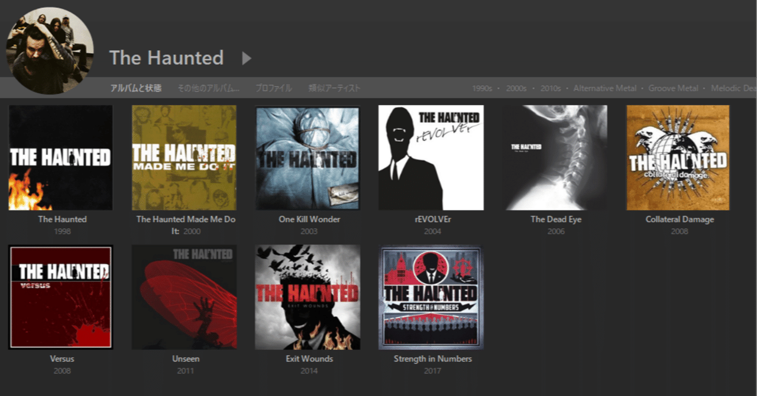Select the アルバムと状態 tab
The image size is (757, 396).
click(135, 88)
